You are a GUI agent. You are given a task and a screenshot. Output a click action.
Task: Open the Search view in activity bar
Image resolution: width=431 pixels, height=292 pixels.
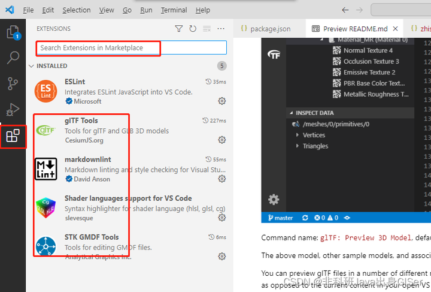click(13, 58)
